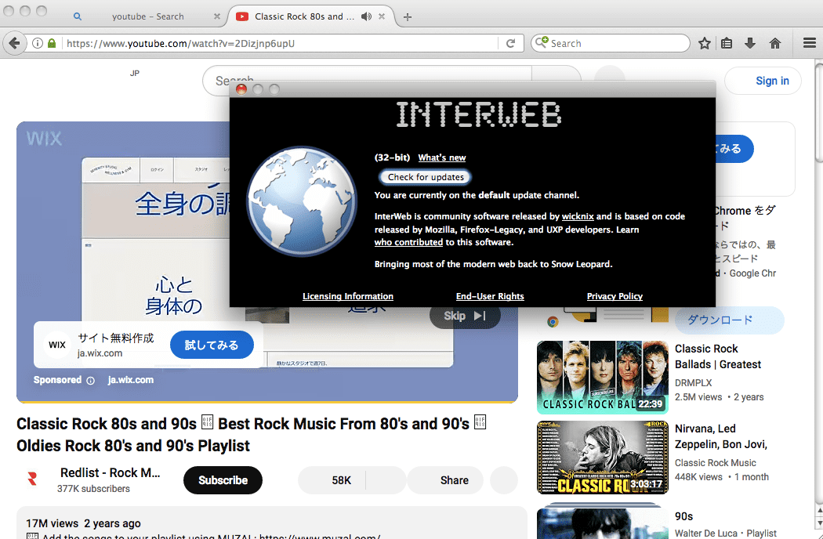Open Licensing Information link
The height and width of the screenshot is (539, 823).
pyautogui.click(x=348, y=296)
